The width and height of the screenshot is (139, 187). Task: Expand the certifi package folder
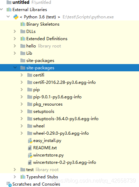coord(22,75)
